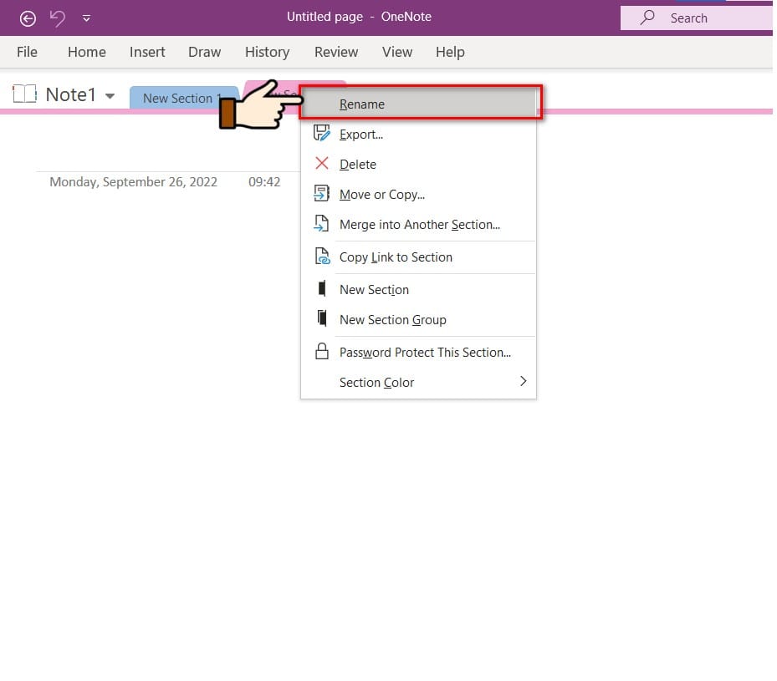Open the Insert ribbon tab
777x681 pixels.
click(x=147, y=52)
